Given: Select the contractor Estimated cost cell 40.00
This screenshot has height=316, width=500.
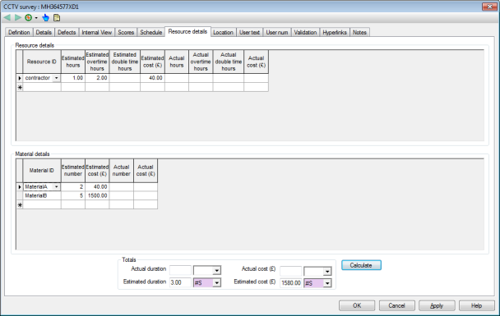Looking at the screenshot, I should pyautogui.click(x=152, y=78).
